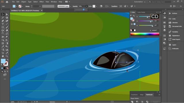Switch to the Color Guide tab
Image resolution: width=184 pixels, height=103 pixels.
141,12
